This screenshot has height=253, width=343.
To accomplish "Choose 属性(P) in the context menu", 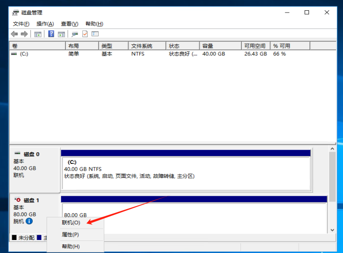I will pyautogui.click(x=75, y=235).
